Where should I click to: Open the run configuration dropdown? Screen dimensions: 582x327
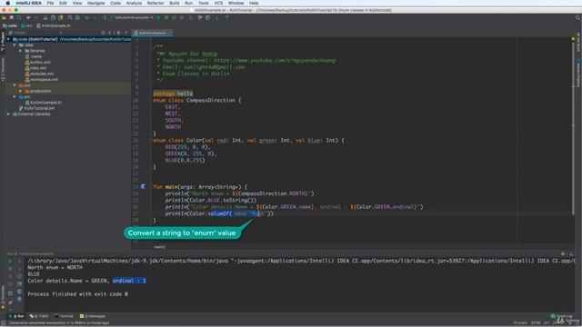(132, 17)
